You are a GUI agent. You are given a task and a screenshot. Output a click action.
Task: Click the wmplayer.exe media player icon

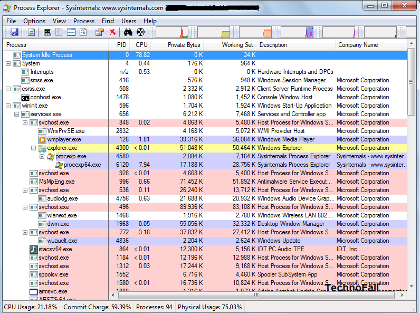[42, 140]
